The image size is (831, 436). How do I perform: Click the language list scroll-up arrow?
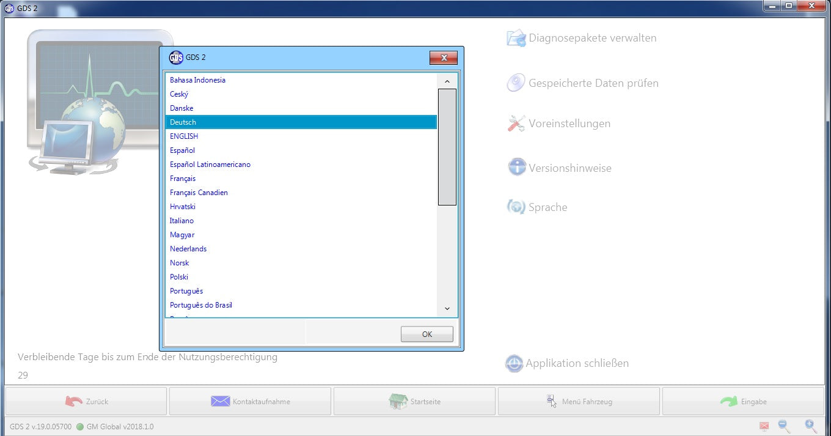pos(447,81)
